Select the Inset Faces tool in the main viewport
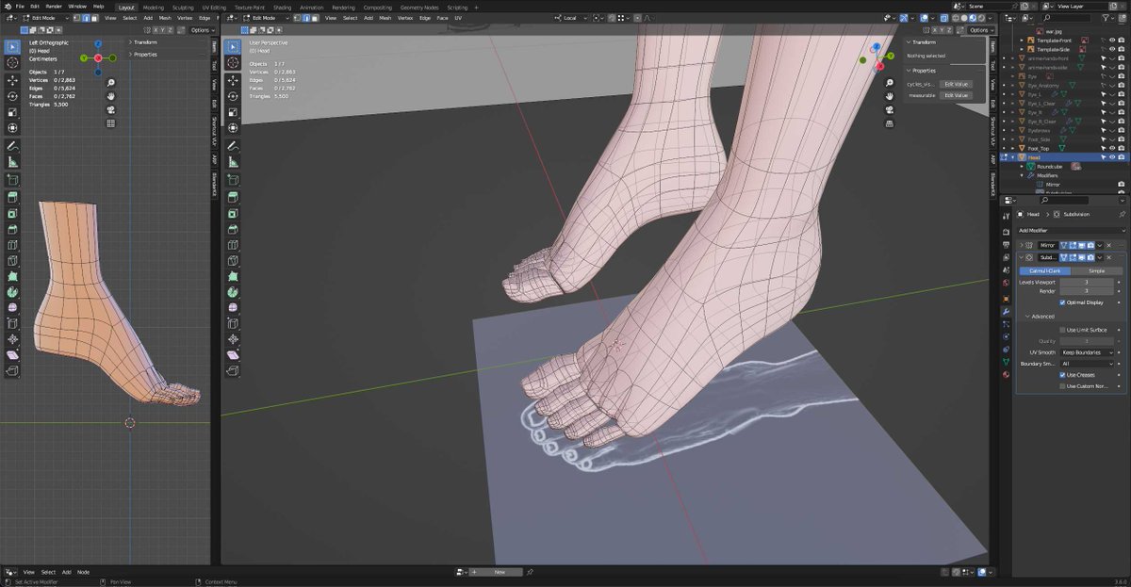1131x587 pixels. pyautogui.click(x=233, y=214)
